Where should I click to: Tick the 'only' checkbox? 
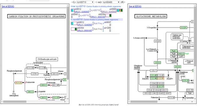pos(96,2)
